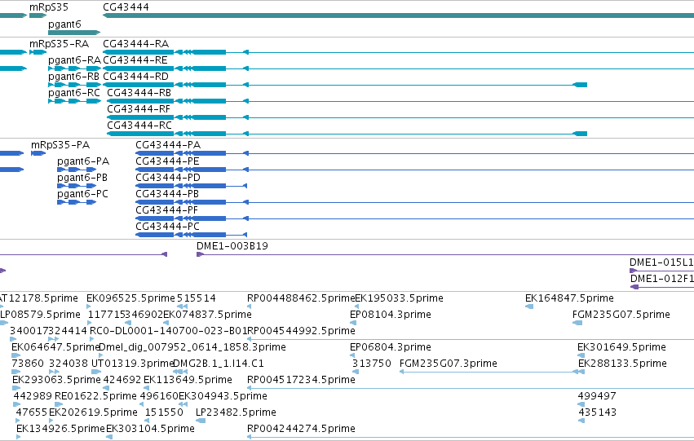
Task: Click the CG43444-PA protein label
Action: (168, 145)
